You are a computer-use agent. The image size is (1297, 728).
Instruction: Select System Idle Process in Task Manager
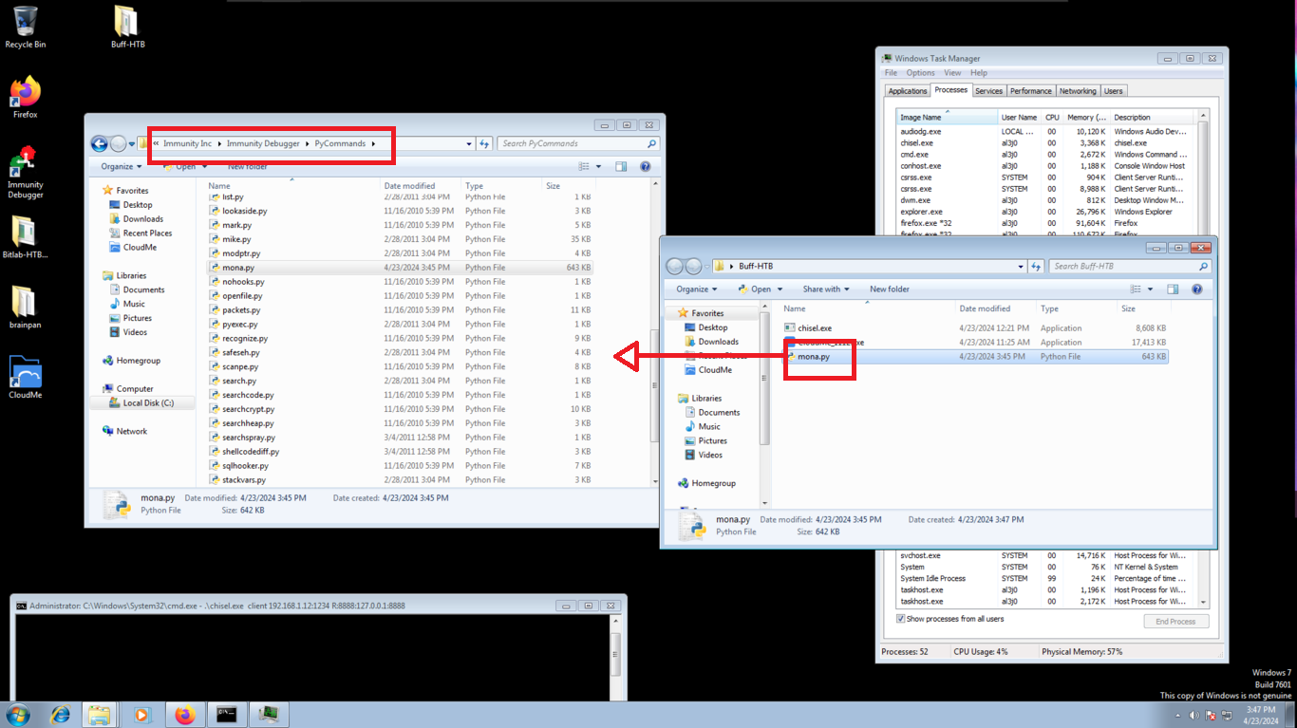(1043, 578)
